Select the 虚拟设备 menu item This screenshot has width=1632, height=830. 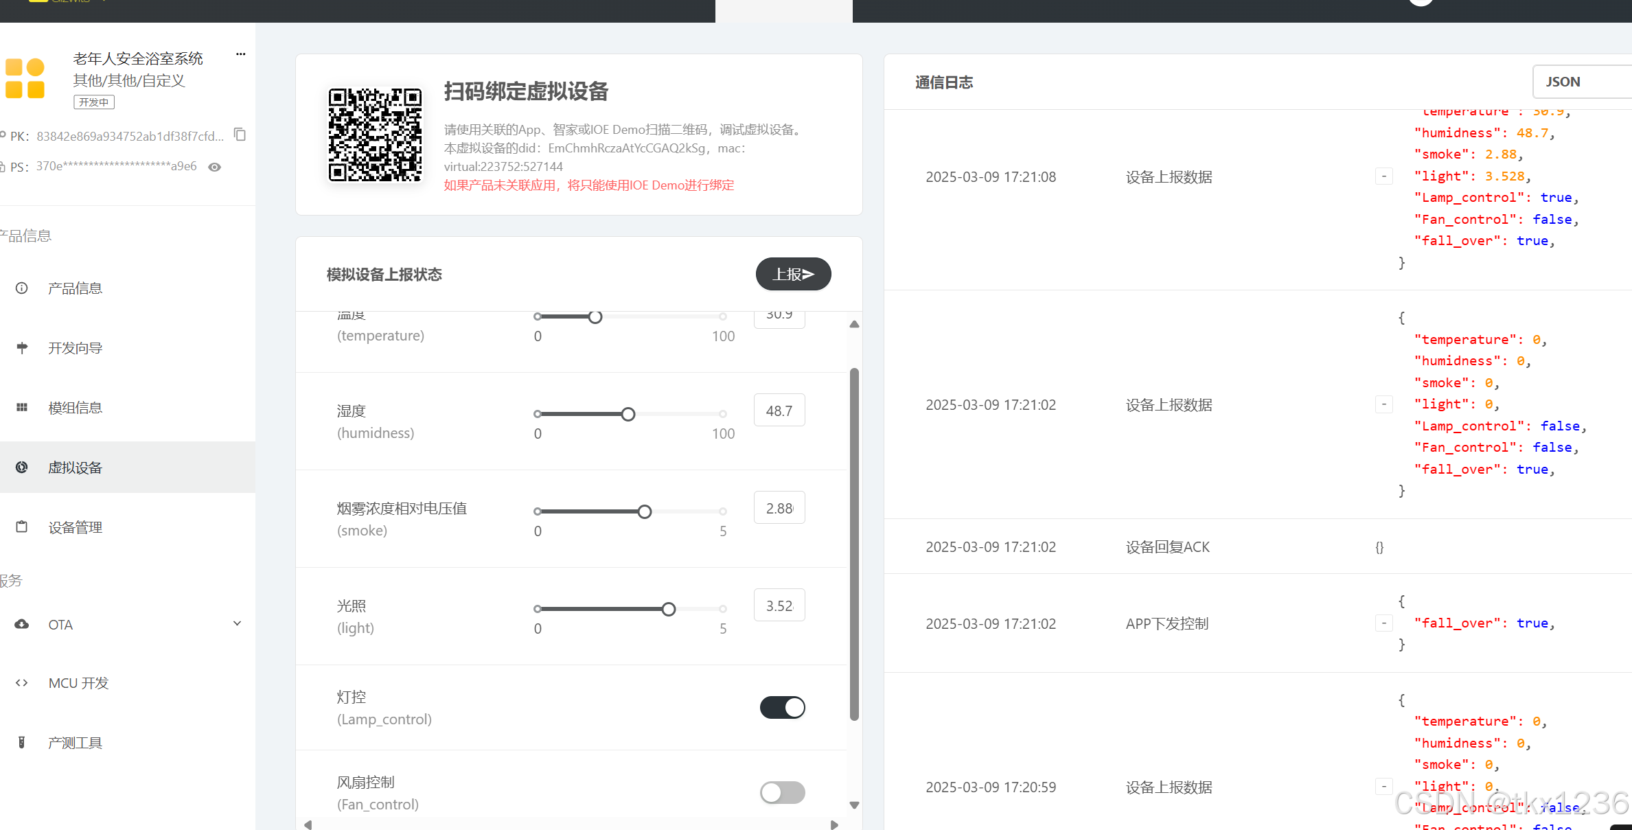click(x=76, y=468)
